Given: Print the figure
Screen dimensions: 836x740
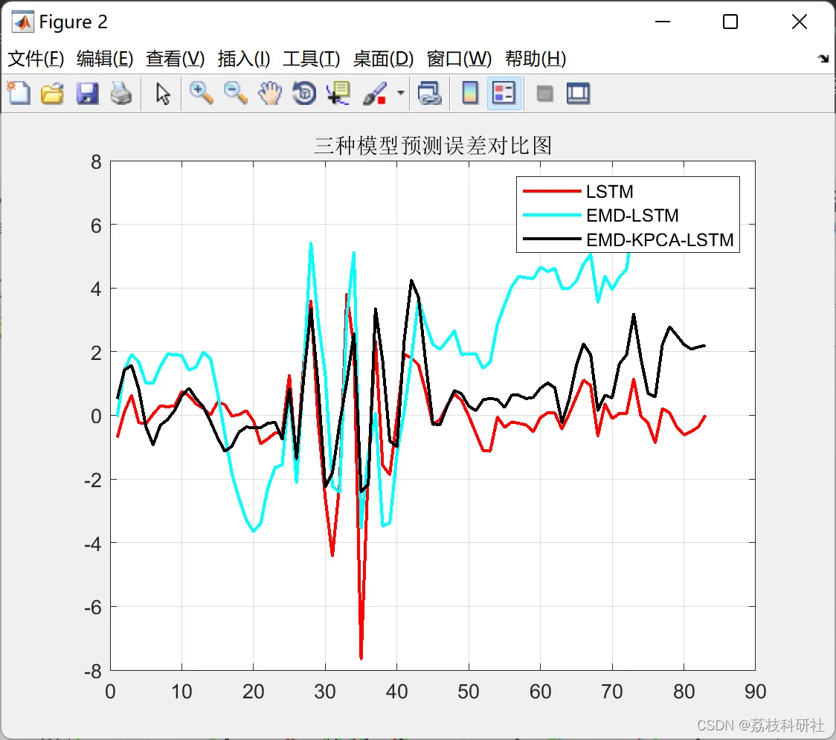Looking at the screenshot, I should coord(121,93).
